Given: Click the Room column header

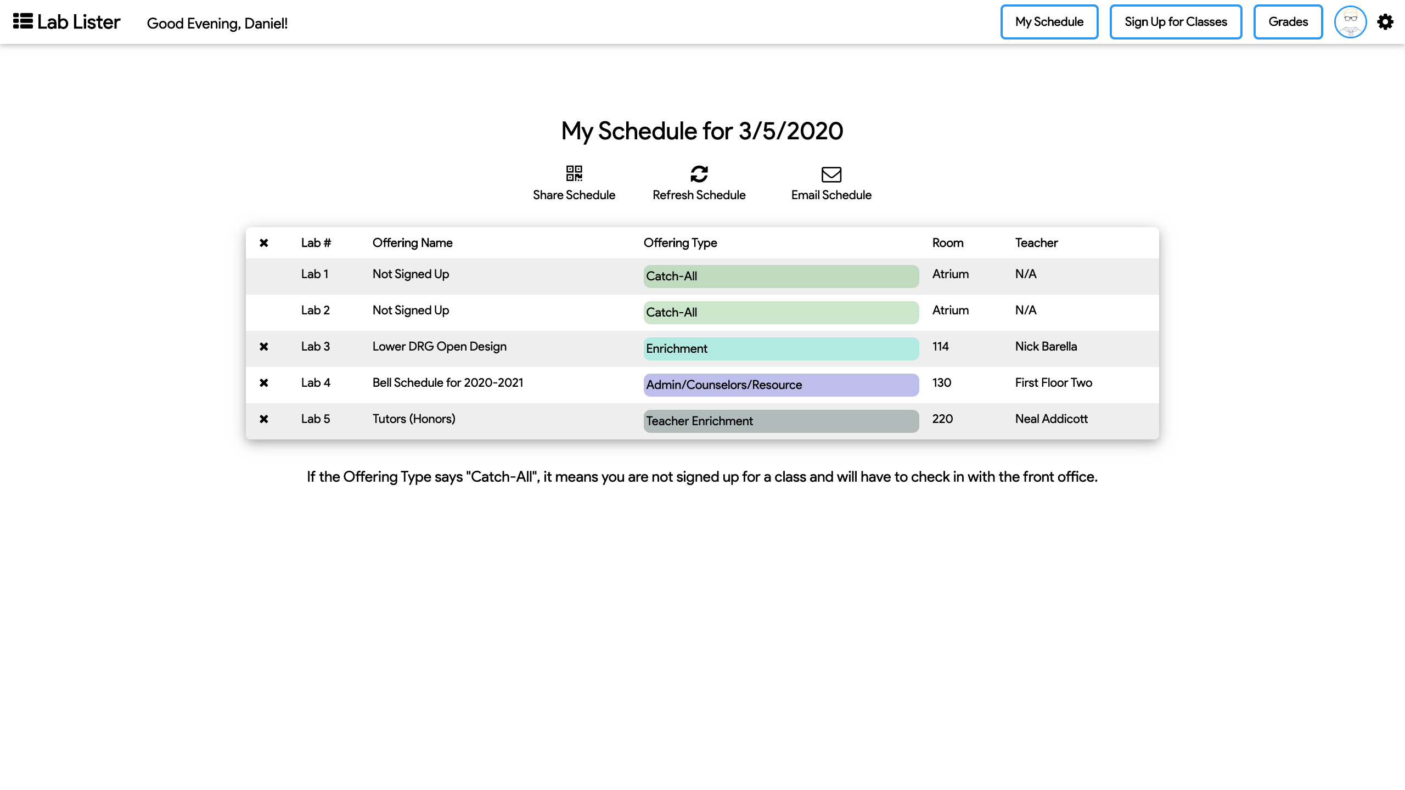Looking at the screenshot, I should point(948,243).
